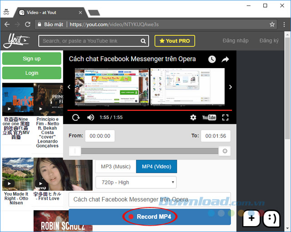Click the Princípio e Fim - Netto title text
Viewport: 291px width, 232px height.
[x=47, y=132]
